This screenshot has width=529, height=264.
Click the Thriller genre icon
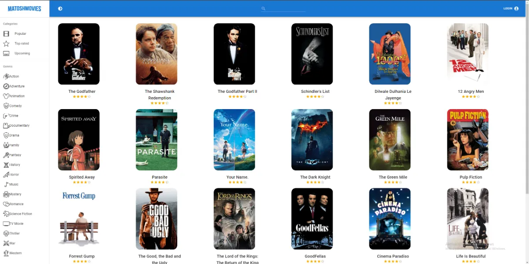coord(6,234)
